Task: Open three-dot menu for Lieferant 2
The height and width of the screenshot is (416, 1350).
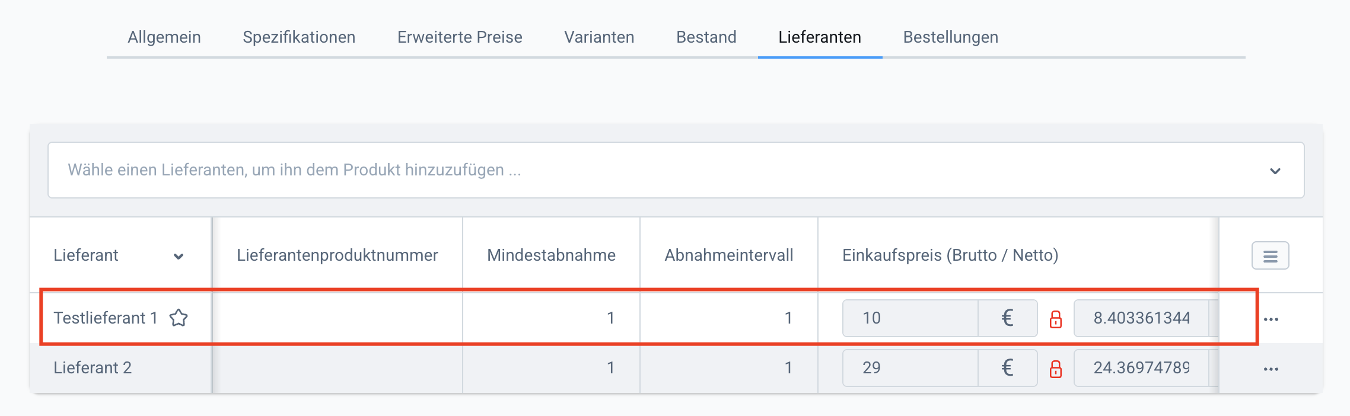Action: tap(1271, 369)
